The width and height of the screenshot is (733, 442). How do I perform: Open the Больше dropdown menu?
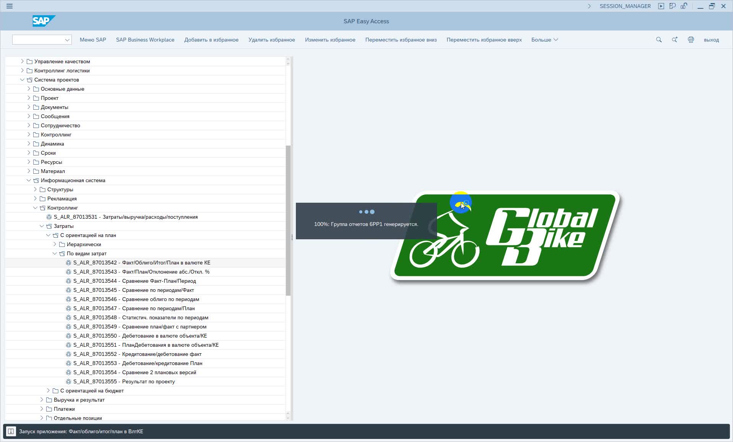(544, 40)
